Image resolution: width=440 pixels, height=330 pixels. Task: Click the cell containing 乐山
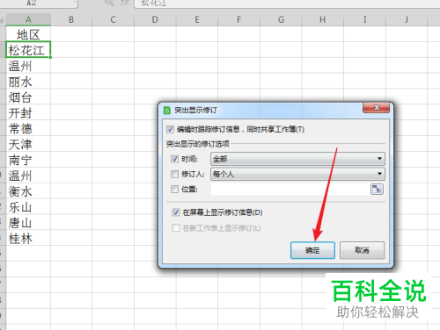(x=28, y=207)
